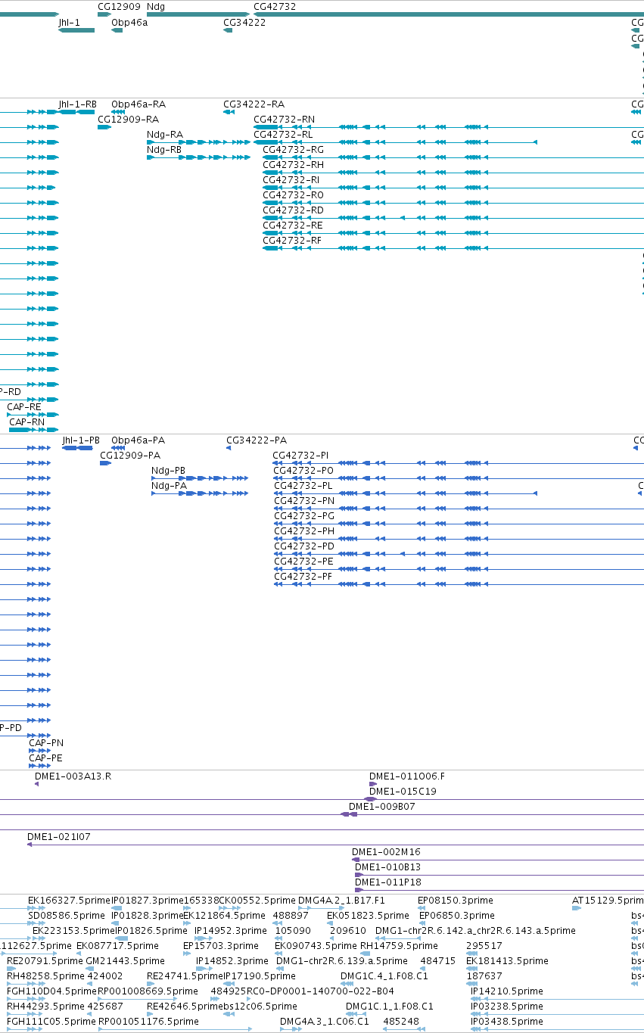This screenshot has height=1033, width=644.
Task: Select the CG42732-RN transcript label
Action: pos(285,120)
